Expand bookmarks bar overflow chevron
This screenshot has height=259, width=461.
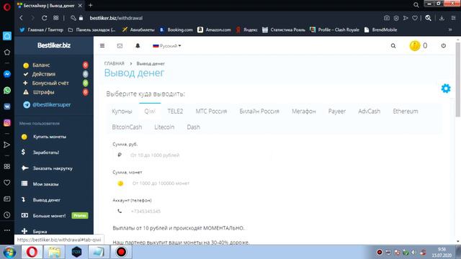449,29
